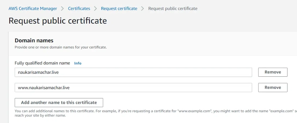Click the Domain names section heading

point(34,40)
